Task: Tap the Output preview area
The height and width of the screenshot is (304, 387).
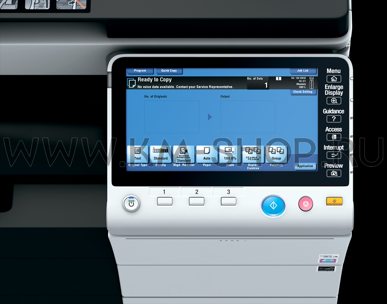Action: pos(248,117)
